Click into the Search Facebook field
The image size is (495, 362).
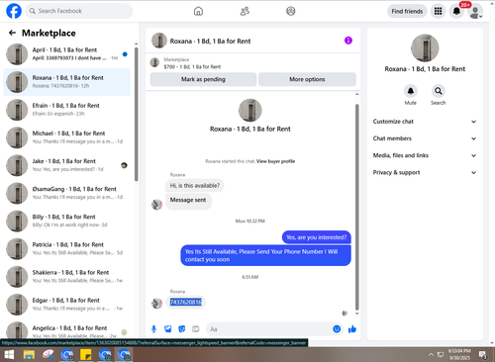pos(79,11)
